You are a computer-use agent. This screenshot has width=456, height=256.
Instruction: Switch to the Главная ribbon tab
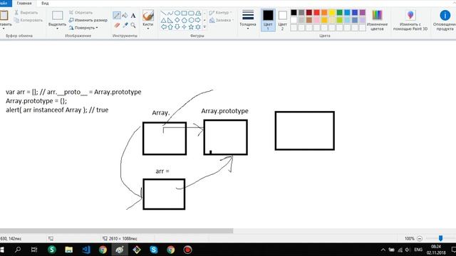[x=24, y=3]
